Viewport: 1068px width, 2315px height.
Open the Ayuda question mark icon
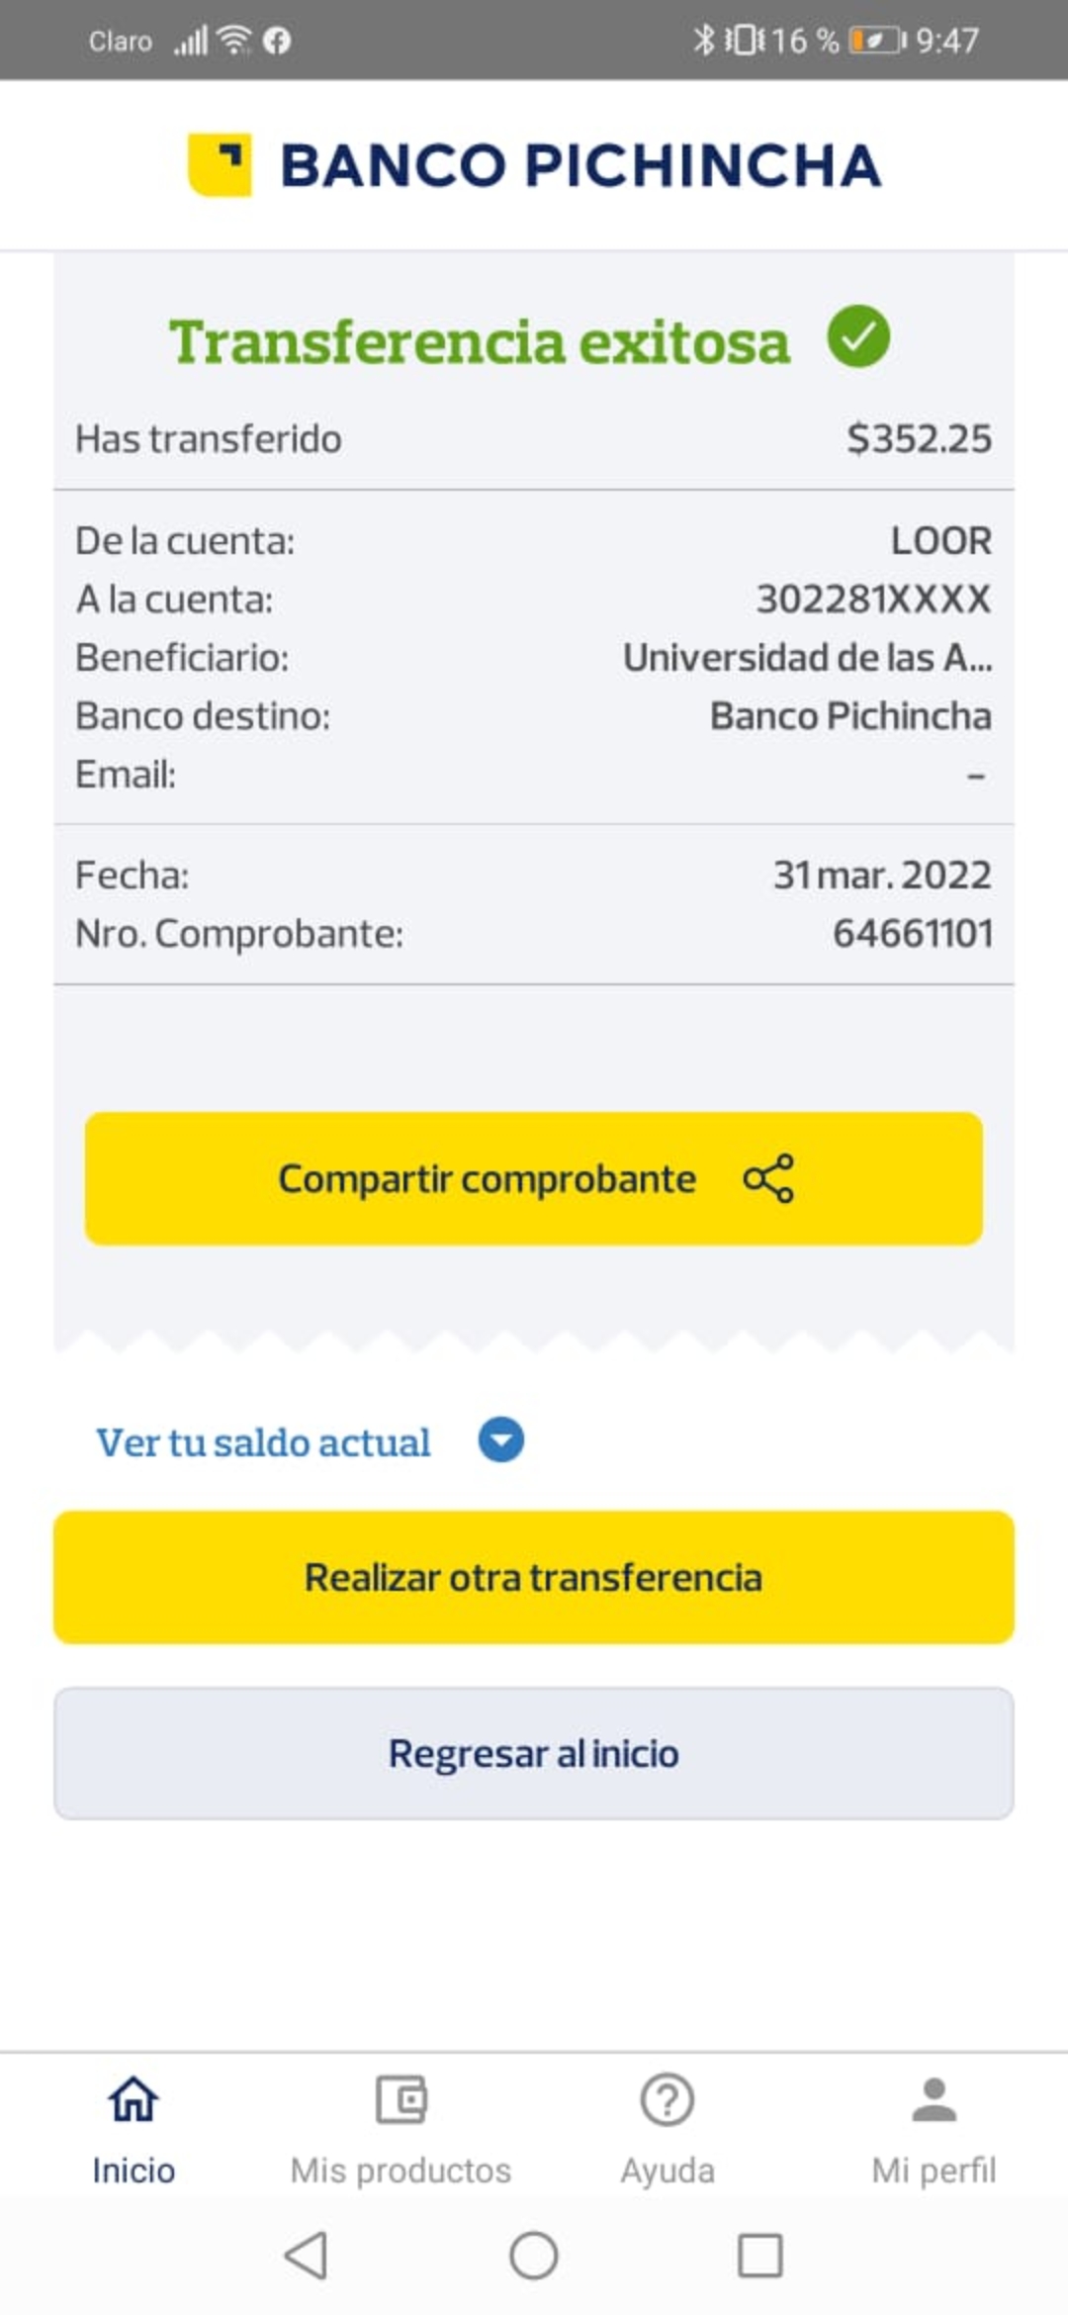(x=667, y=2099)
